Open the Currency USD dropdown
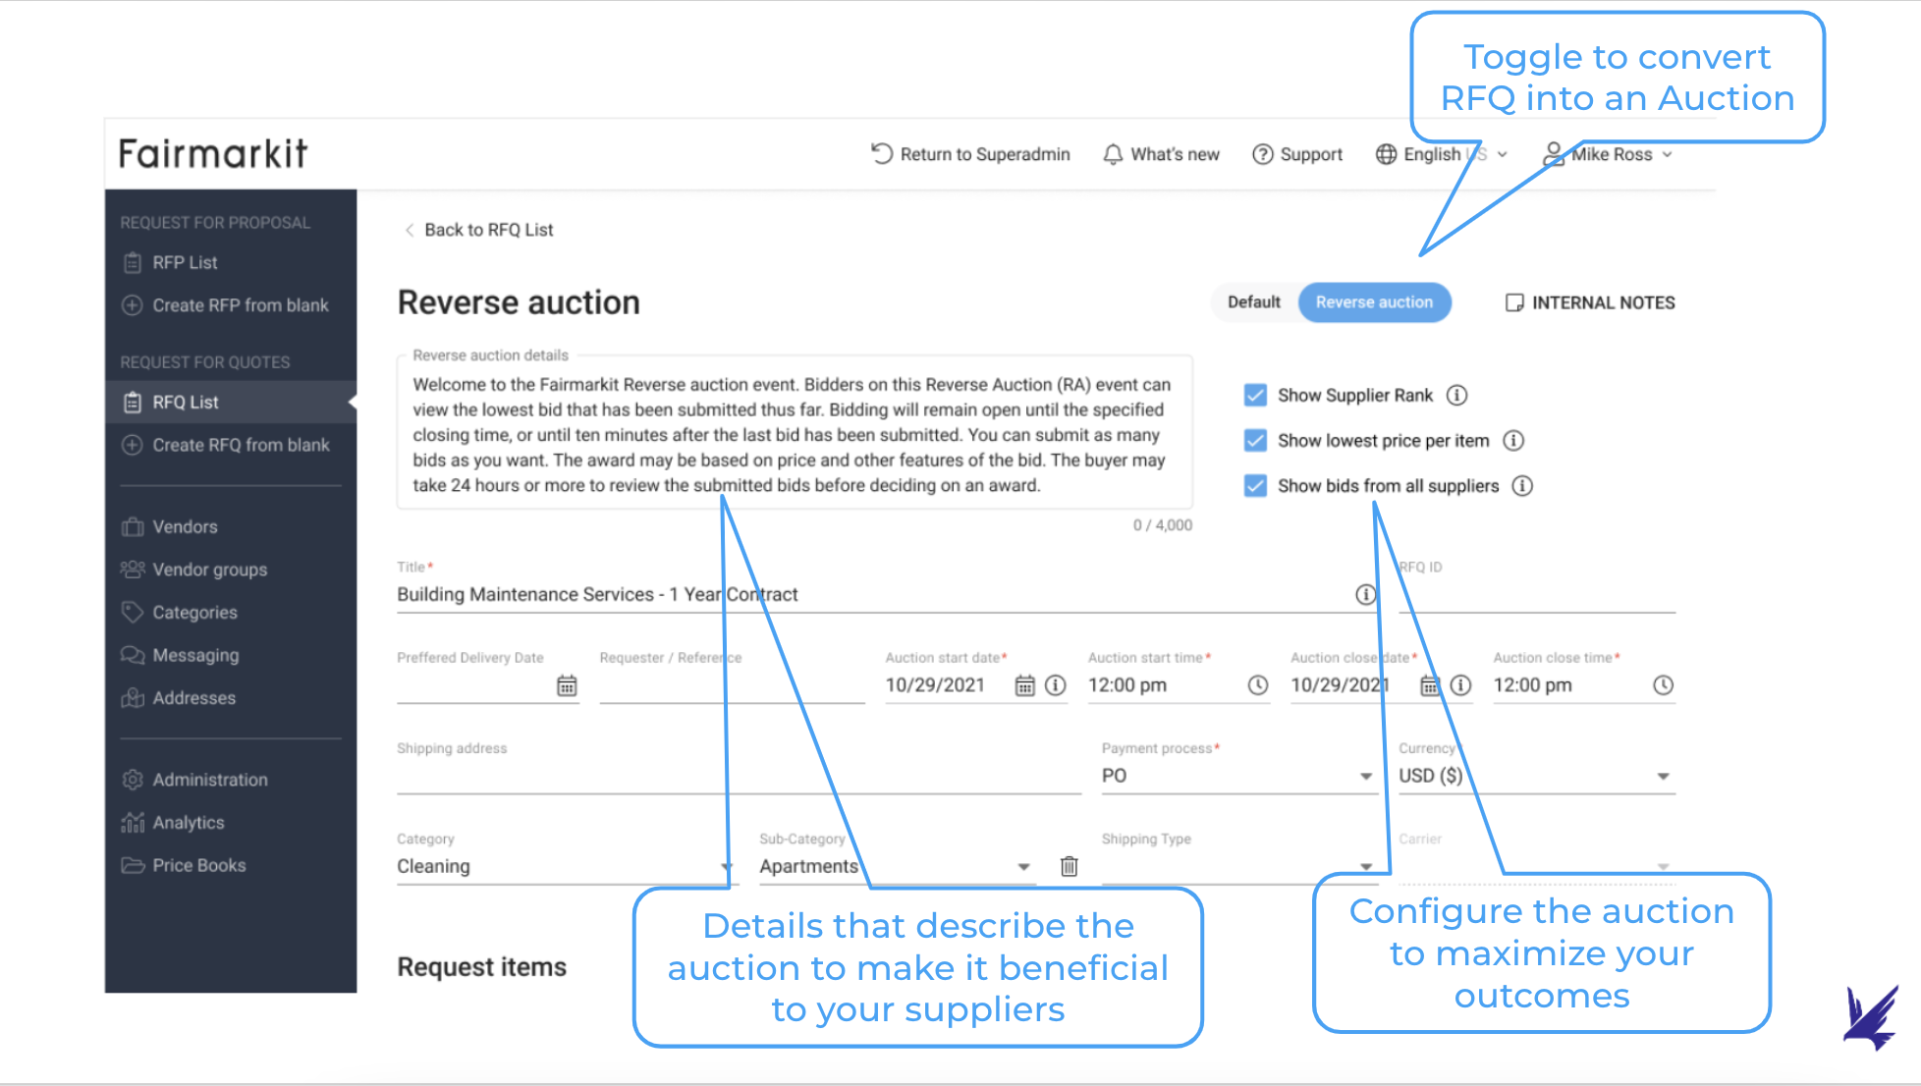 [1663, 776]
